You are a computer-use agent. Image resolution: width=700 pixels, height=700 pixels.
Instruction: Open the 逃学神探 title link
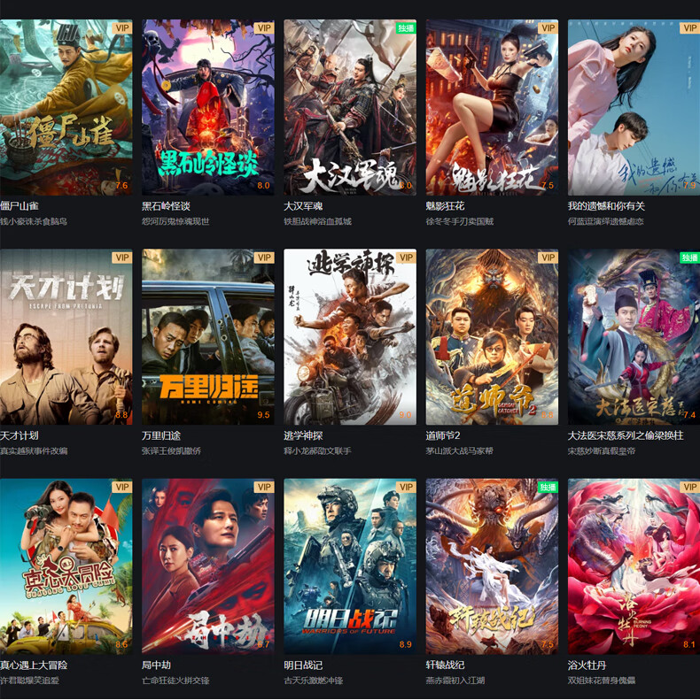(x=303, y=435)
